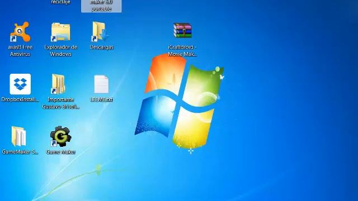Select the GameMaker-S folder icon
Image resolution: width=358 pixels, height=201 pixels.
(18, 136)
